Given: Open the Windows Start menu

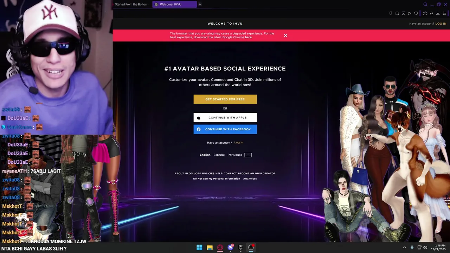Looking at the screenshot, I should tap(199, 247).
